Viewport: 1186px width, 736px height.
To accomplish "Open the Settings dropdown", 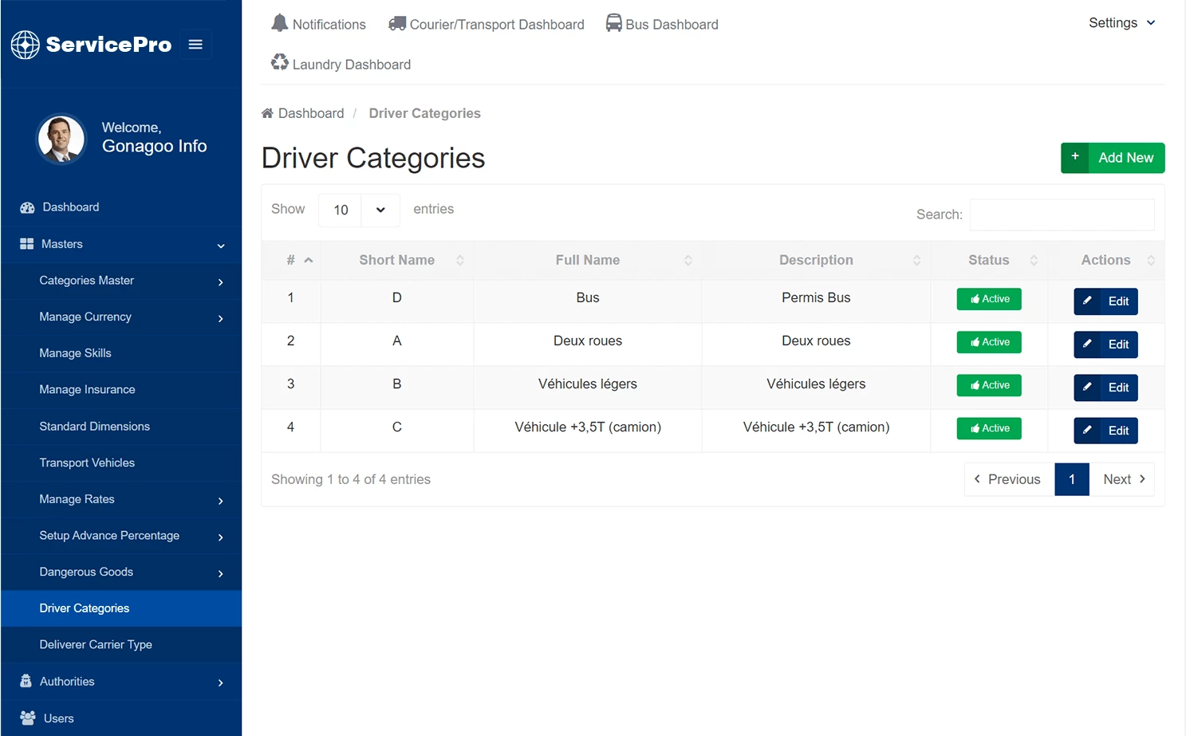I will point(1121,23).
